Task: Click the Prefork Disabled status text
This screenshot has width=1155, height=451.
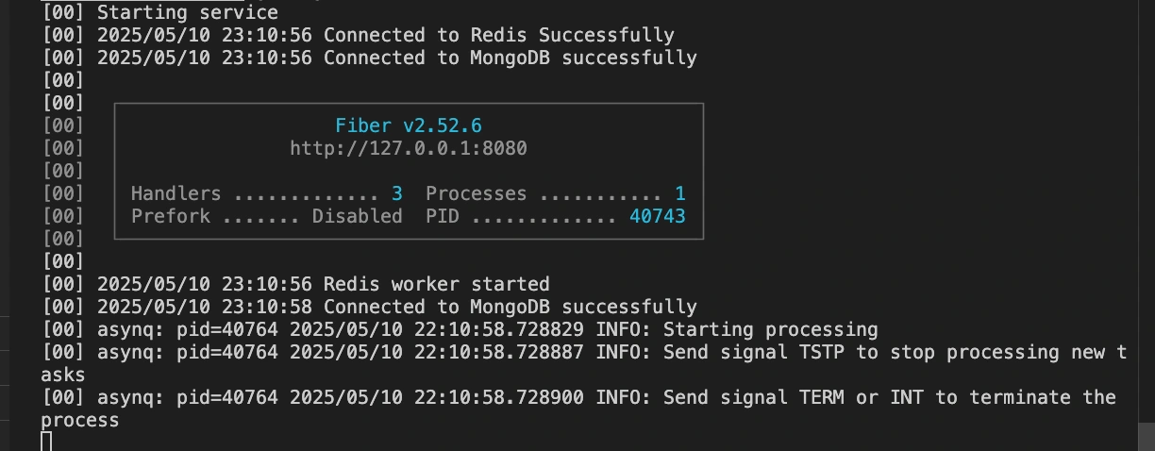Action: pyautogui.click(x=357, y=216)
